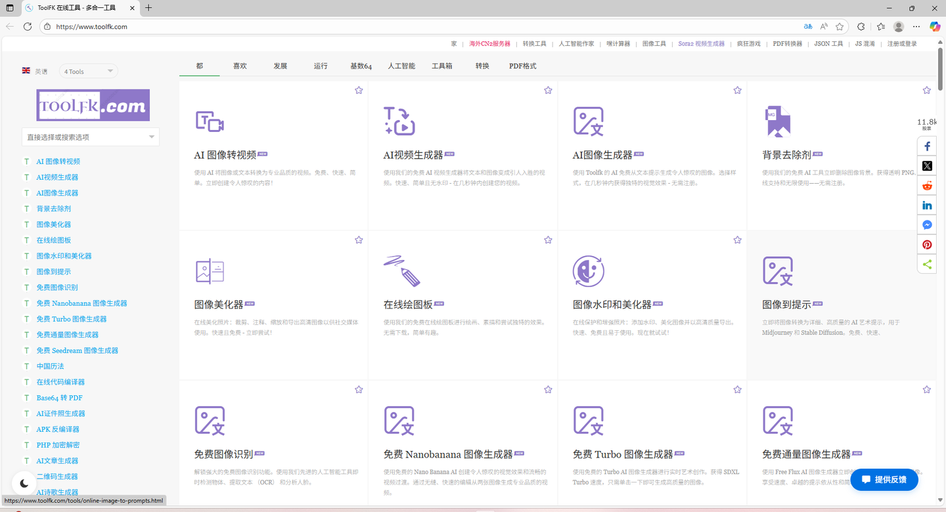Click the browser address bar
946x512 pixels.
point(420,27)
